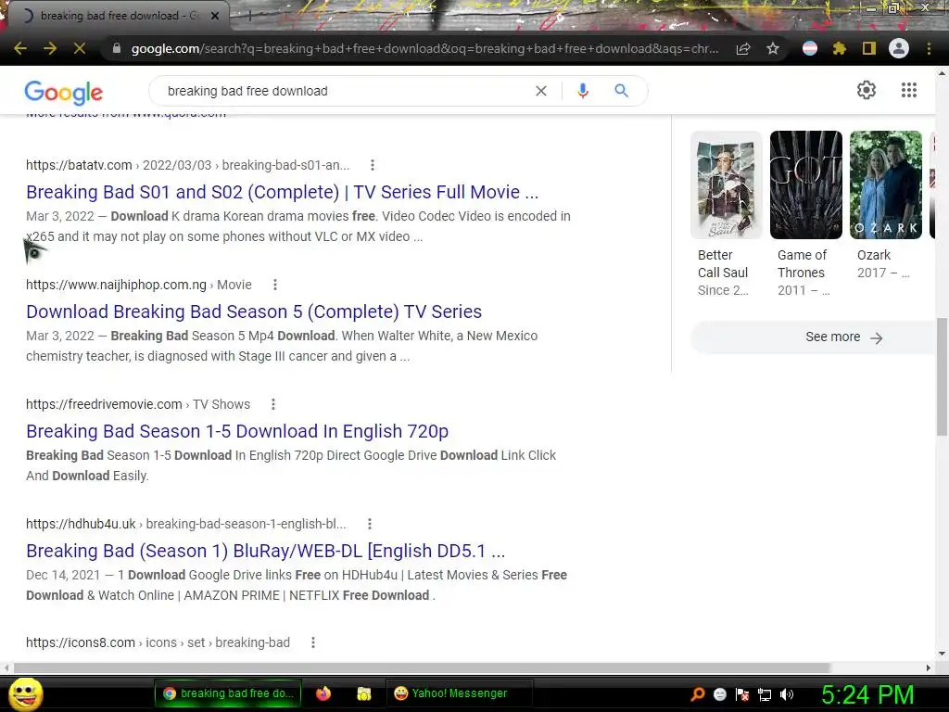Open Yahoo! Messenger taskbar item
This screenshot has height=712, width=949.
pos(459,693)
